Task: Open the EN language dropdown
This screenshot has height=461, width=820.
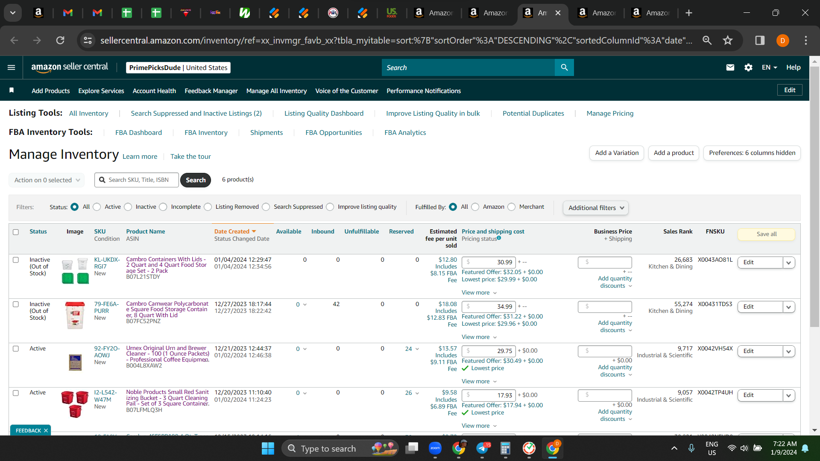Action: (769, 67)
